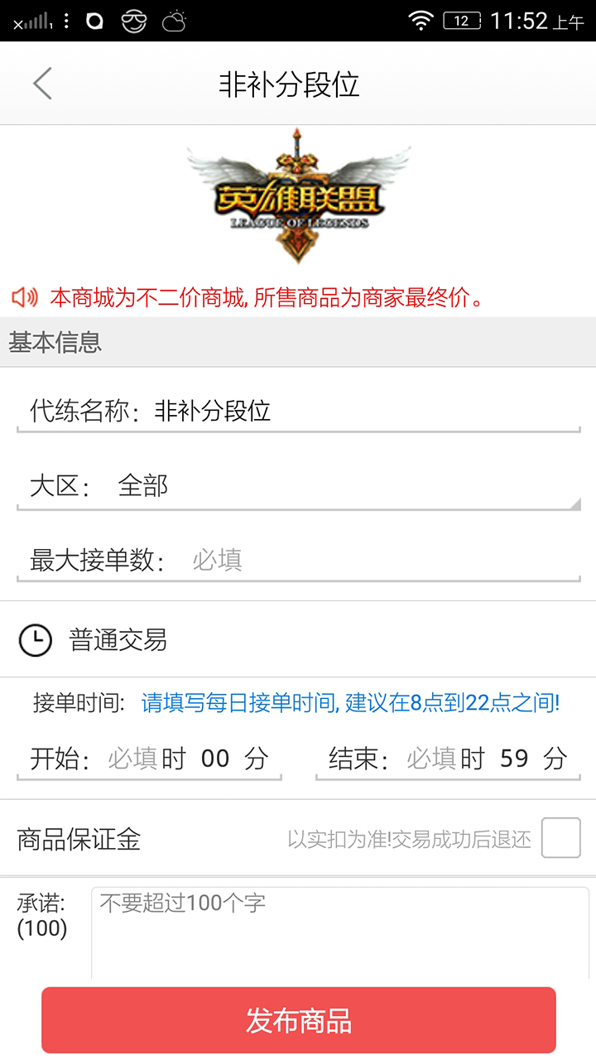Screen dimensions: 596x1060
Task: Expand the 普通交易 trade type row
Action: pyautogui.click(x=298, y=640)
